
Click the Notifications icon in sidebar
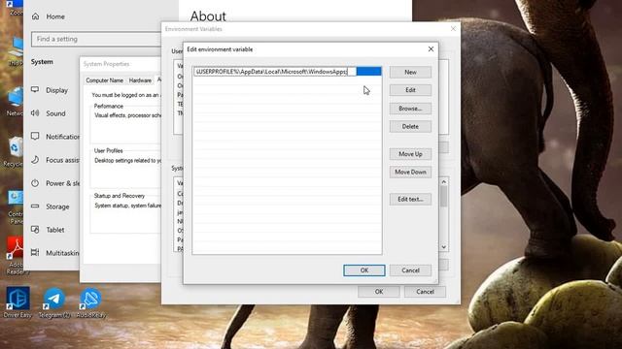click(35, 136)
